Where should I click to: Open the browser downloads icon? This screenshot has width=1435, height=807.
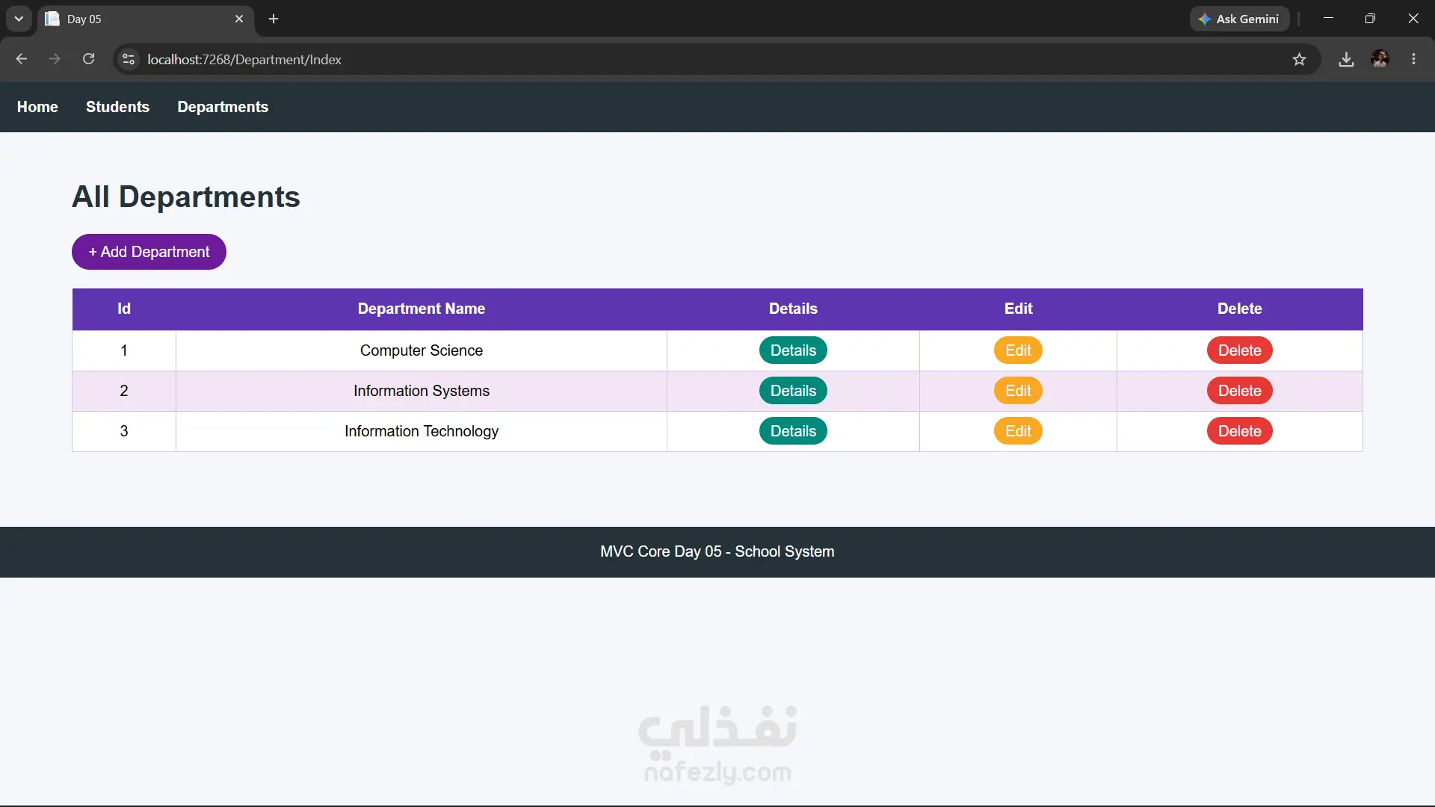tap(1346, 59)
